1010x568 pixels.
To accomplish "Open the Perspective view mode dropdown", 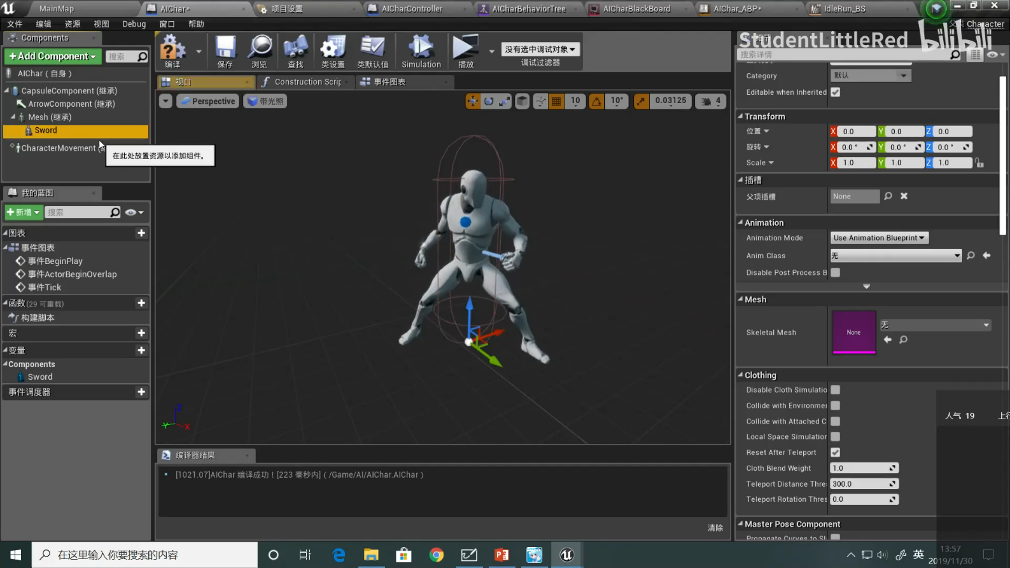I will tap(207, 101).
